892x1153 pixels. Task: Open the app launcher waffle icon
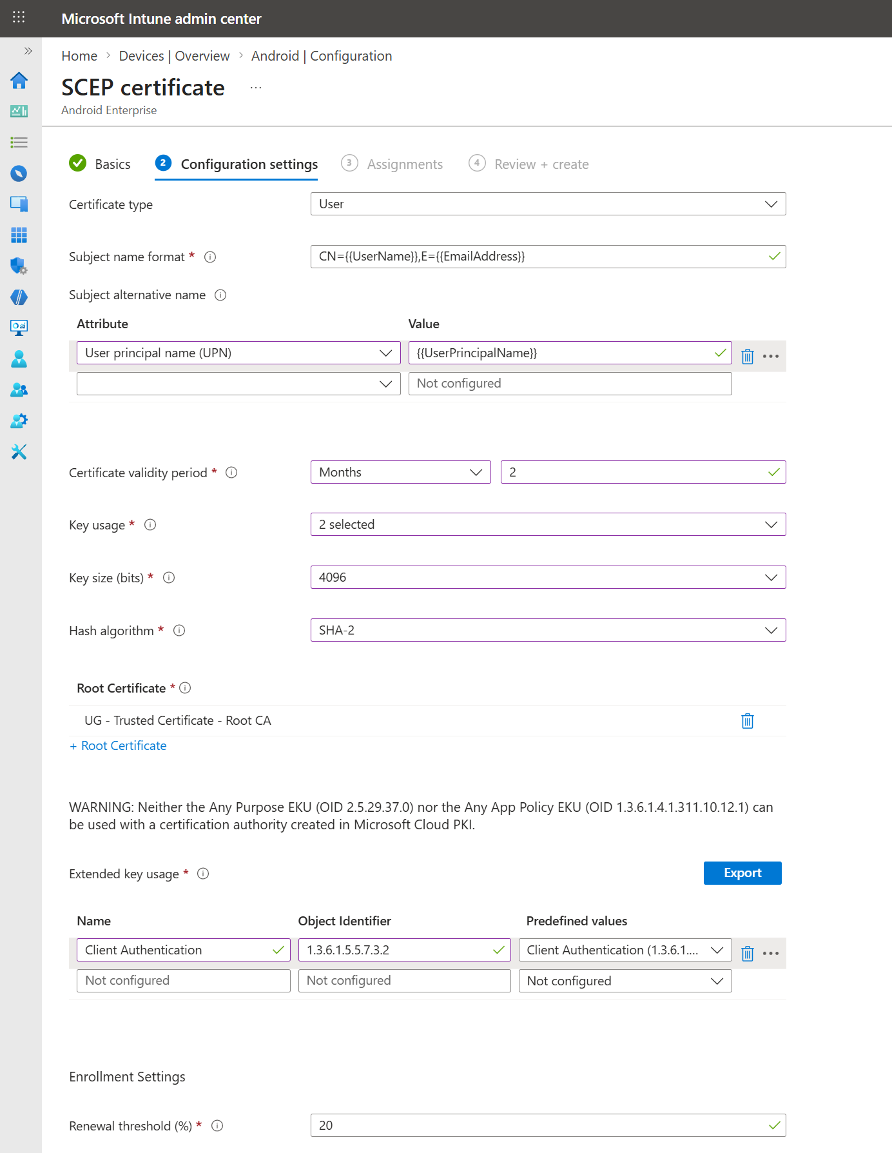19,17
